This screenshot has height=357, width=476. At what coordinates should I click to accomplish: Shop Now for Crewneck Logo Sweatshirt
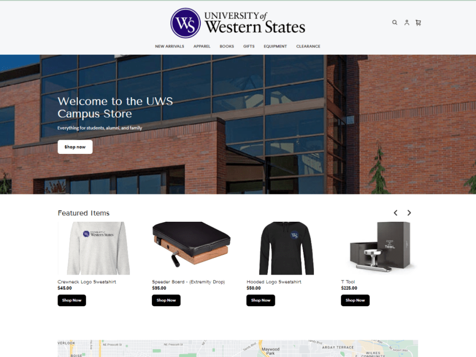click(72, 300)
